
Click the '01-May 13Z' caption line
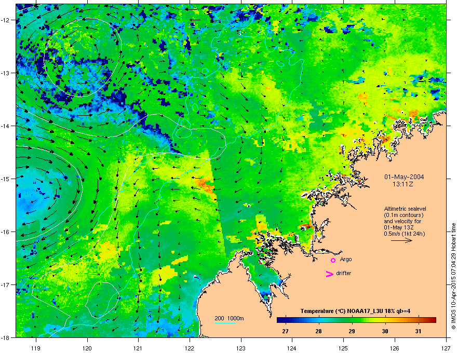point(398,227)
